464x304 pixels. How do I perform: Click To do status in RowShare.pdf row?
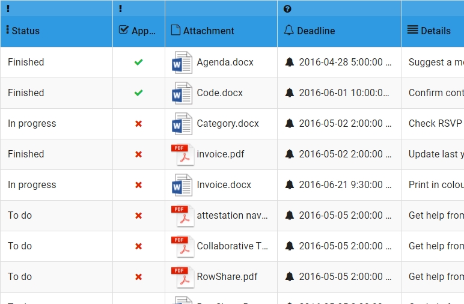(20, 276)
